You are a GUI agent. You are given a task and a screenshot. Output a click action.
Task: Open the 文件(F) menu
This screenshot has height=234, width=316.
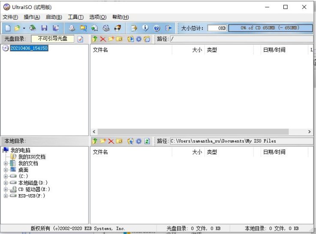click(x=10, y=17)
